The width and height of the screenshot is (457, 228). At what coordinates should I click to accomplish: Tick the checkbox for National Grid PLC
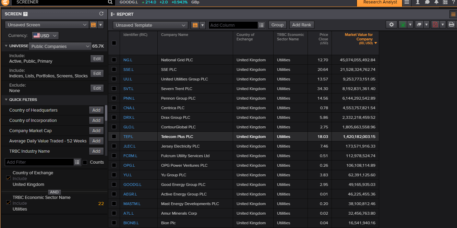[x=114, y=60]
